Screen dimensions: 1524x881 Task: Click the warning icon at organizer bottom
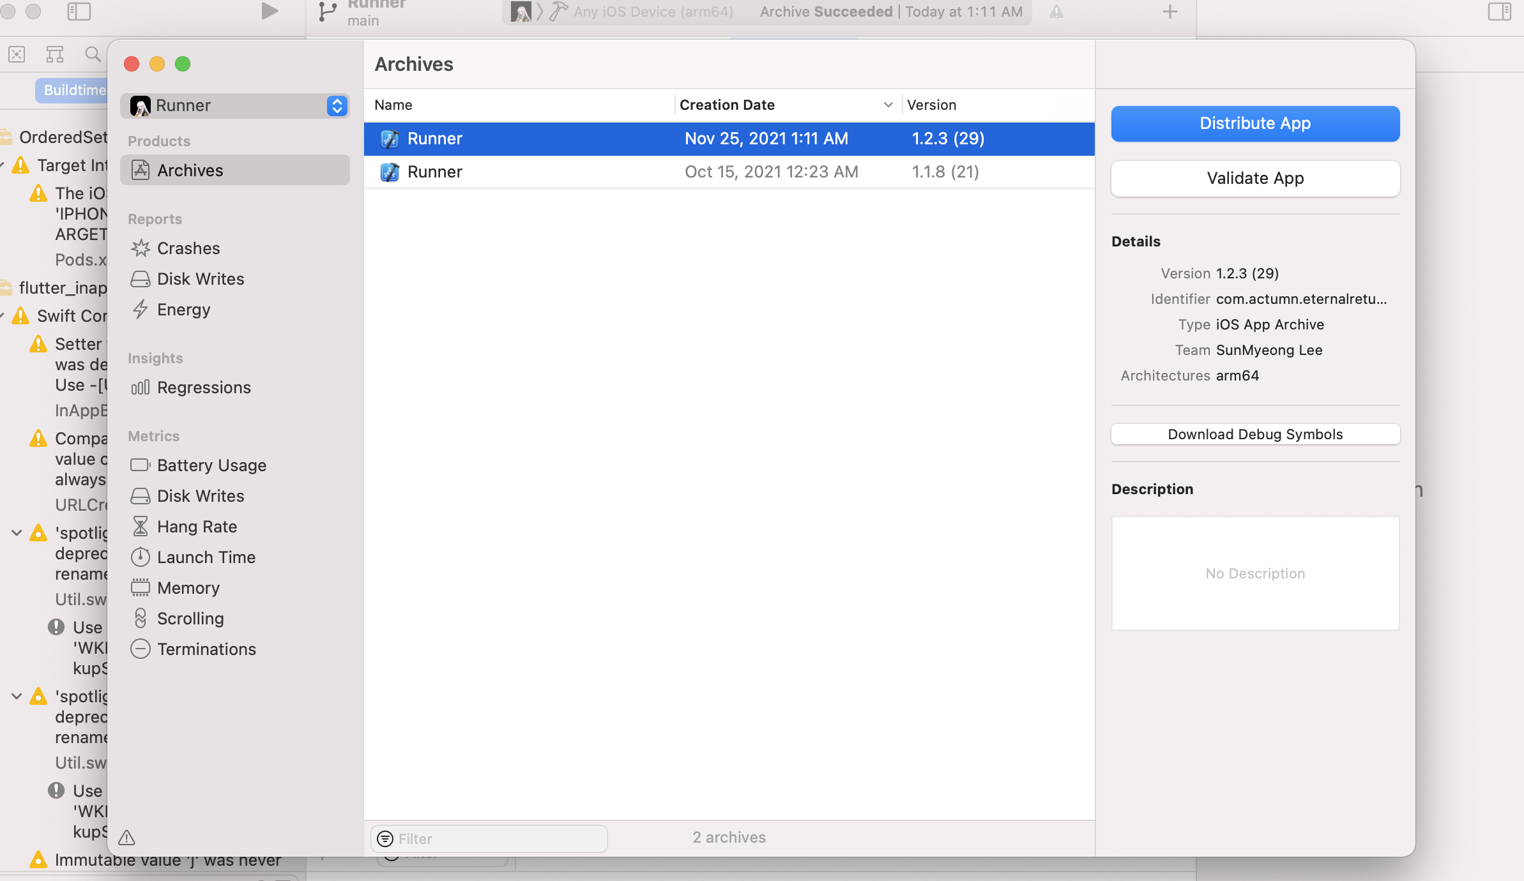click(x=127, y=837)
